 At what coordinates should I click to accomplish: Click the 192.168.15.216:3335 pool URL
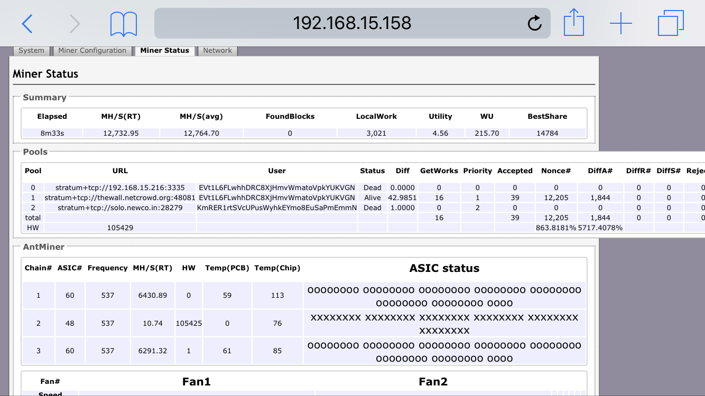(x=120, y=187)
